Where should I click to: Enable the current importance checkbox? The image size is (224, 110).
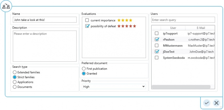pyautogui.click(x=87, y=20)
